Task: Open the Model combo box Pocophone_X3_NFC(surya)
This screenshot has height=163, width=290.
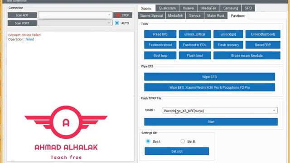Action: [220, 110]
